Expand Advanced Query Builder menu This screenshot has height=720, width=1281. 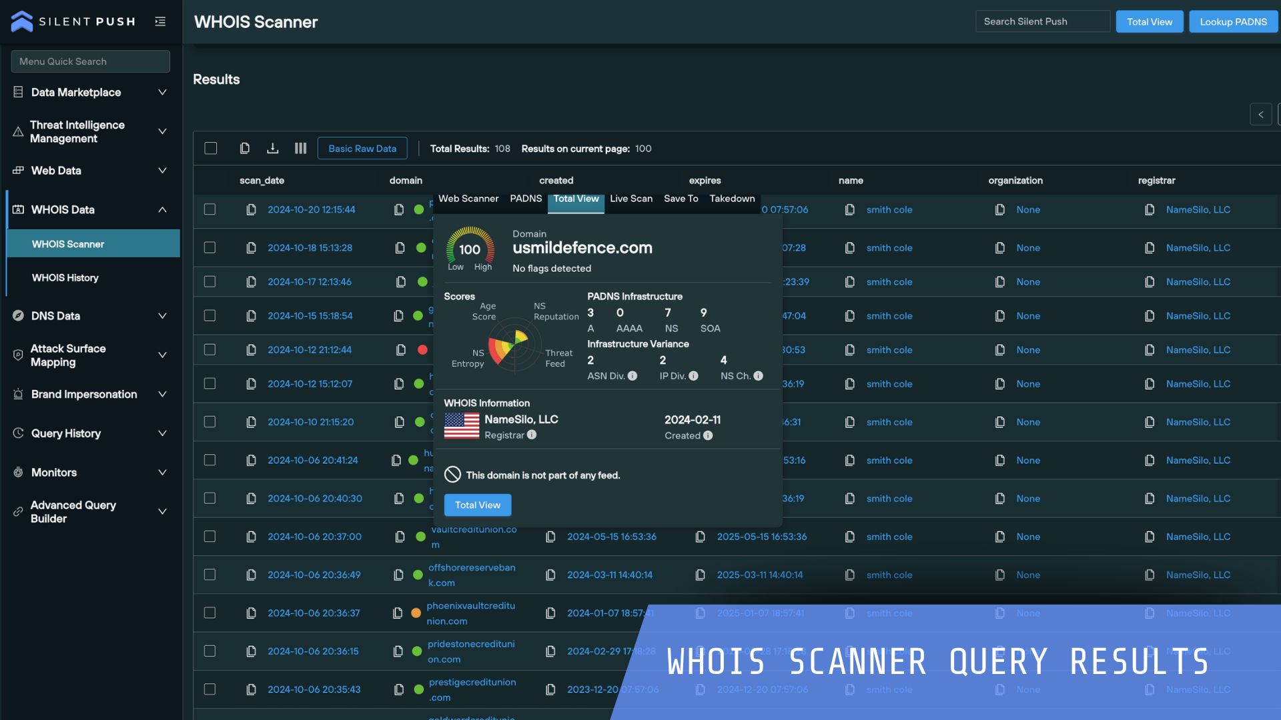click(x=162, y=511)
